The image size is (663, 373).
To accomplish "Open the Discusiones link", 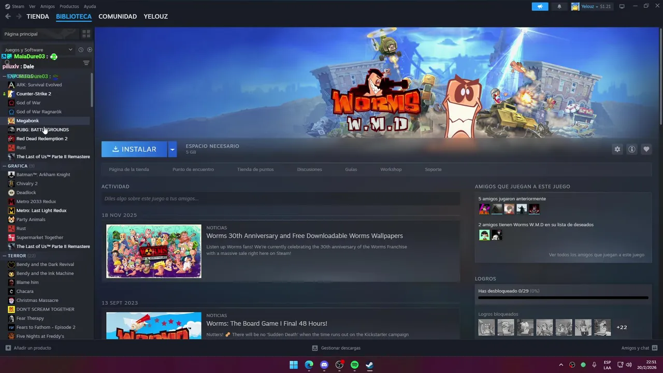I will [309, 169].
